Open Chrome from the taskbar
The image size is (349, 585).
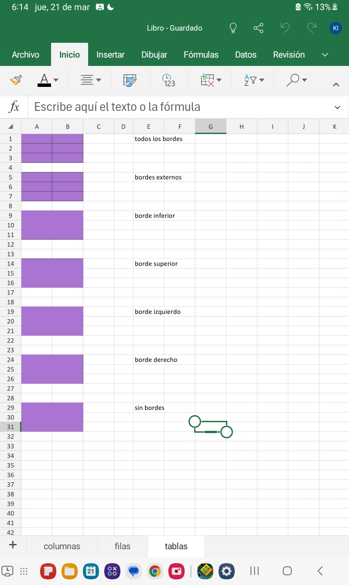coord(154,571)
